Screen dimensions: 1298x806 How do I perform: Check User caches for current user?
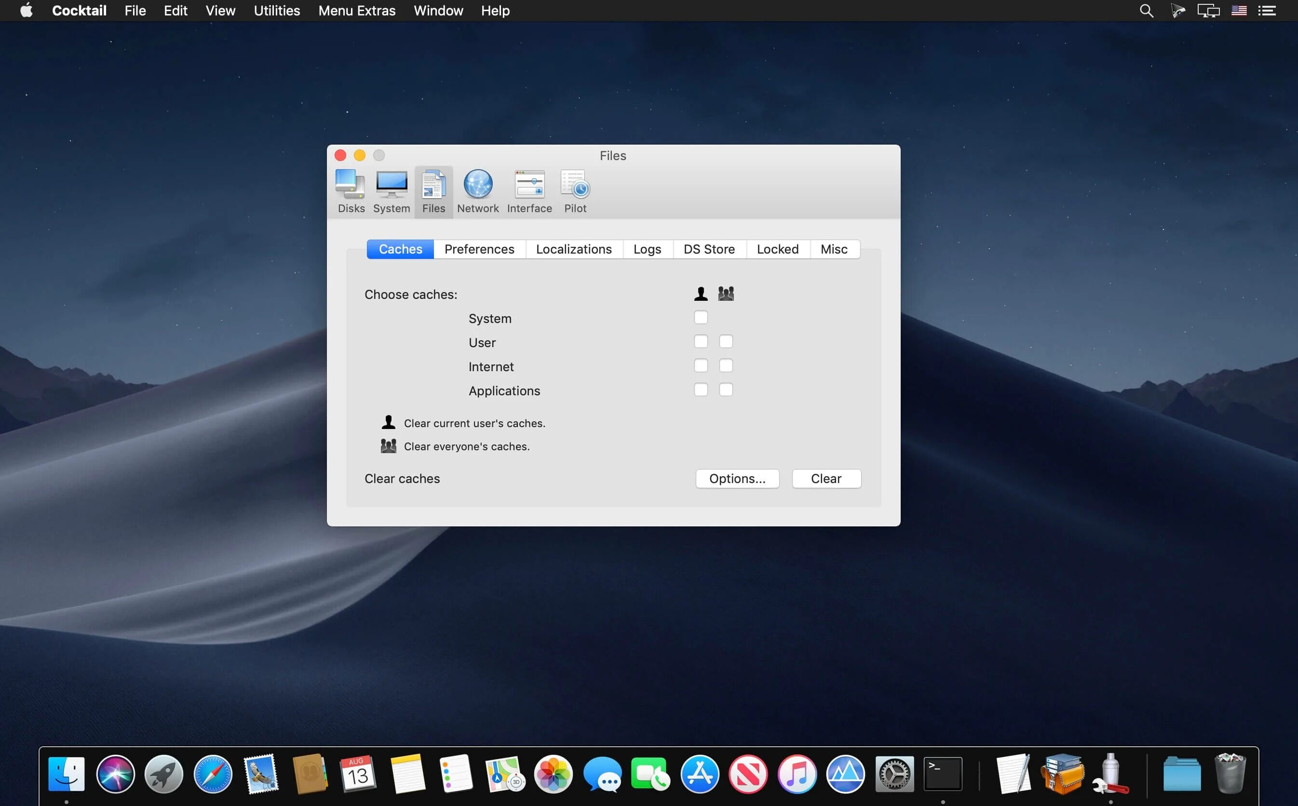click(701, 341)
